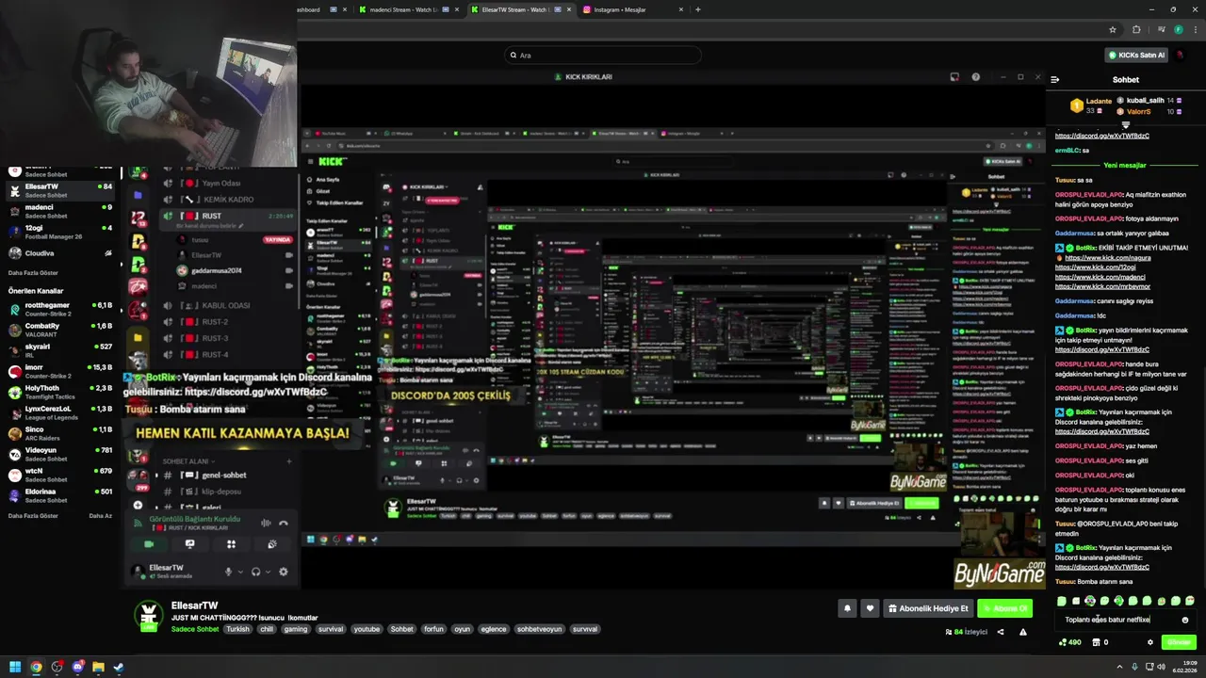Open Discord activities grid icon
This screenshot has width=1206, height=678.
(x=231, y=544)
